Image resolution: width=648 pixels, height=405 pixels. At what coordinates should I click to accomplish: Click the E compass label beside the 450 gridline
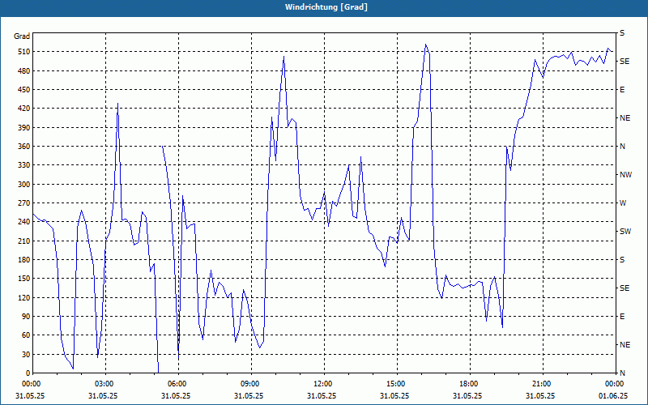tap(622, 90)
